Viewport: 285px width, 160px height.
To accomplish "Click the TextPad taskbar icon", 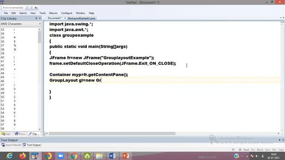I will [x=35, y=156].
